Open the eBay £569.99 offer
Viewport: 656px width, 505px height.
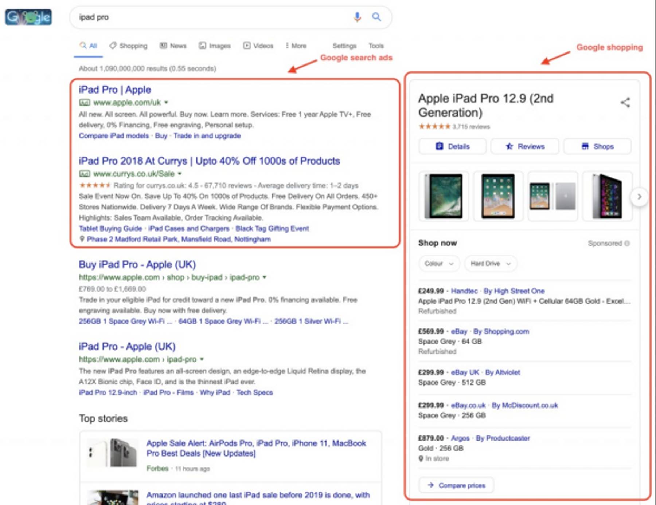tap(525, 341)
